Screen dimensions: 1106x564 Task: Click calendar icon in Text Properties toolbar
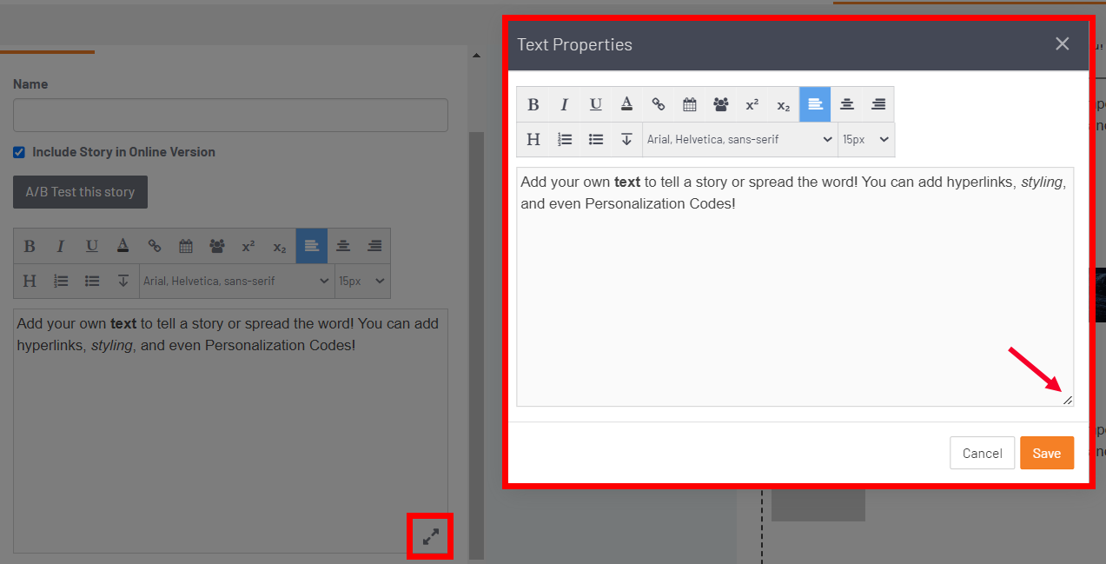(x=690, y=104)
